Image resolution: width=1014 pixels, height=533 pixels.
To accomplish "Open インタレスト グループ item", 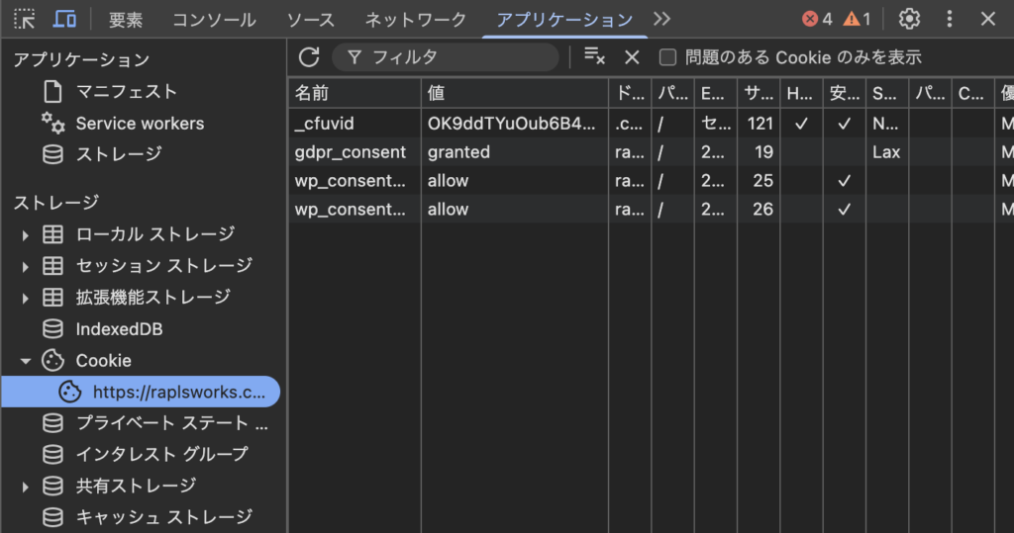I will click(x=161, y=454).
